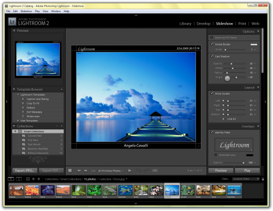
Task: Turn the cast shadow Angle dial
Action: coord(227,79)
